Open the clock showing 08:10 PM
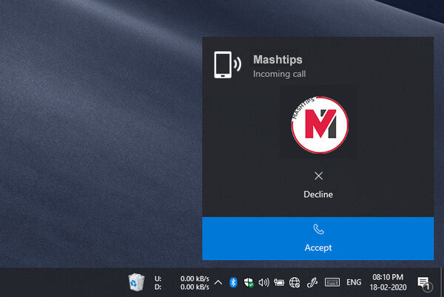This screenshot has height=297, width=444. tap(388, 282)
